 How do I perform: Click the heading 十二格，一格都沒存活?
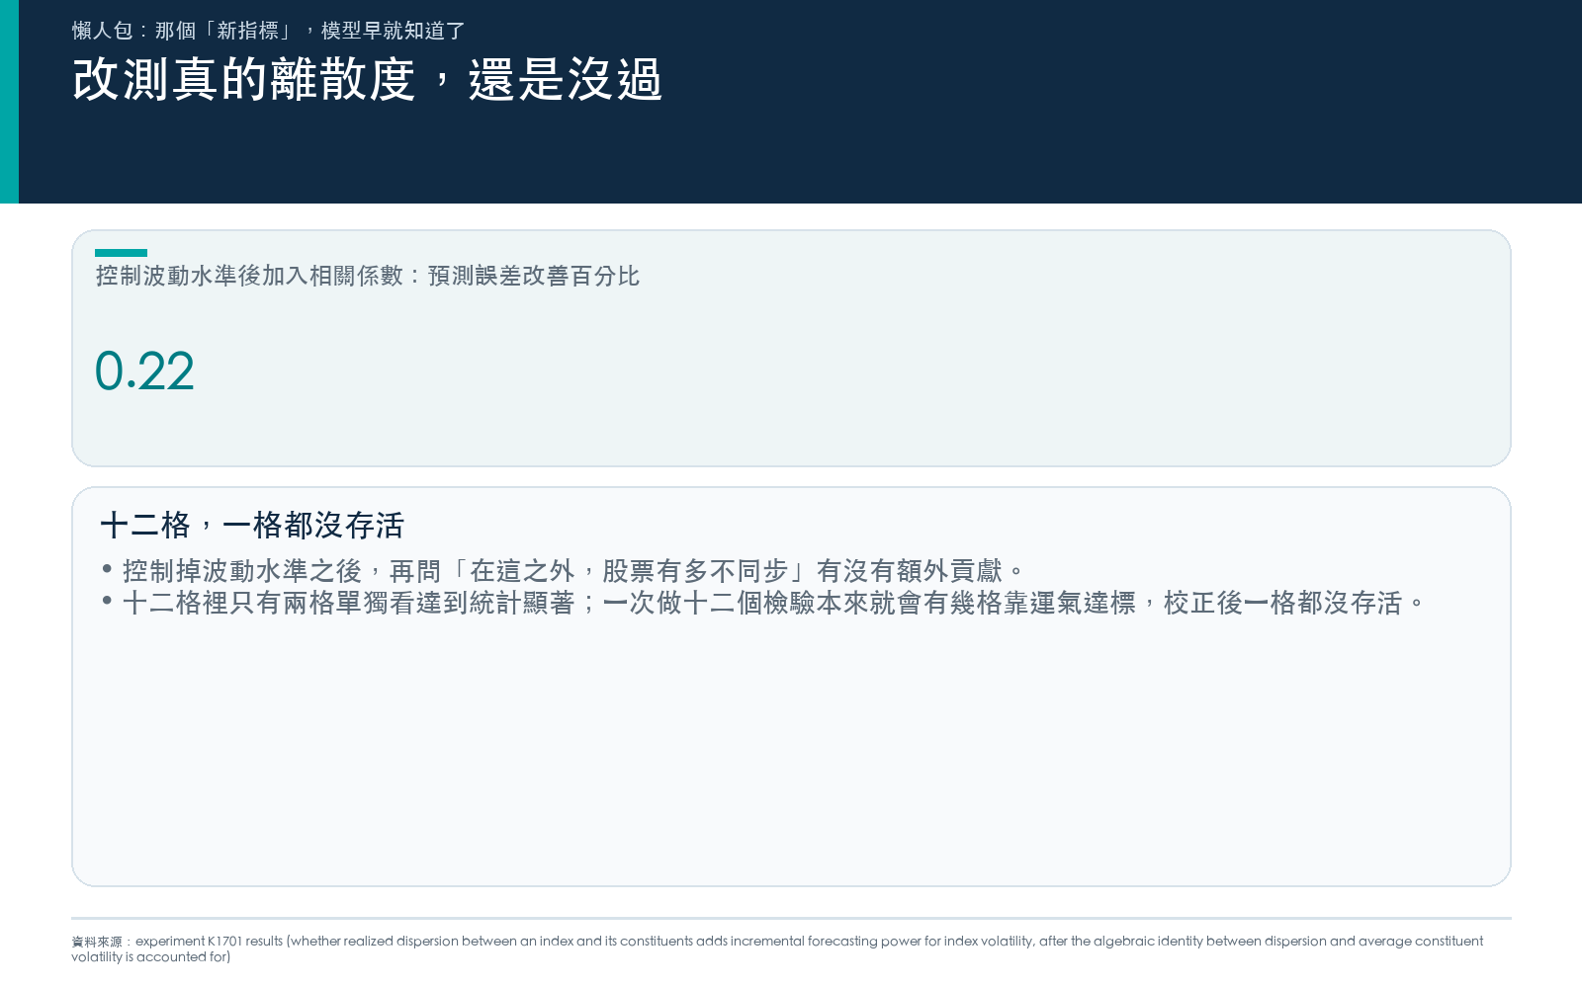click(x=252, y=525)
